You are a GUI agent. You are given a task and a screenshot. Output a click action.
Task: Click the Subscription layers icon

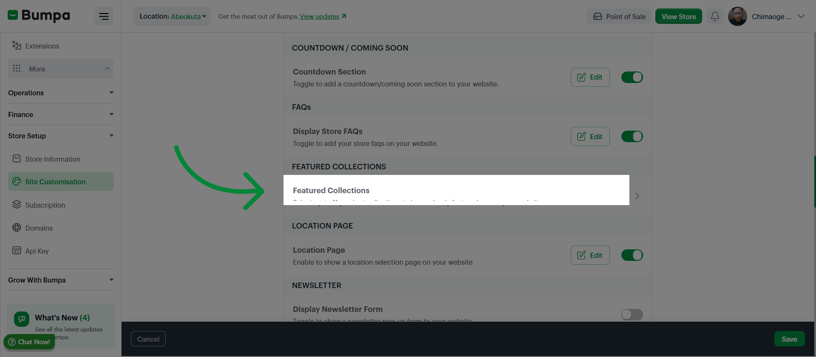17,205
